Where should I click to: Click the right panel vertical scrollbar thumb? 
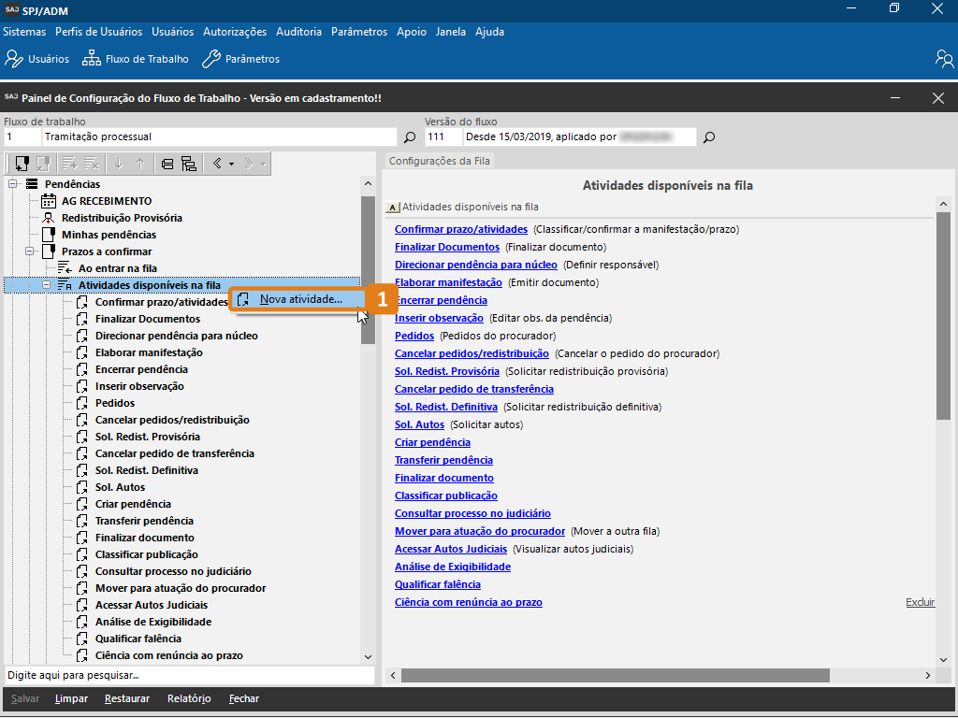[x=943, y=316]
